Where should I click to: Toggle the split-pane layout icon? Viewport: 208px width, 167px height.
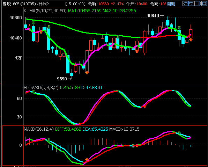[198, 3]
